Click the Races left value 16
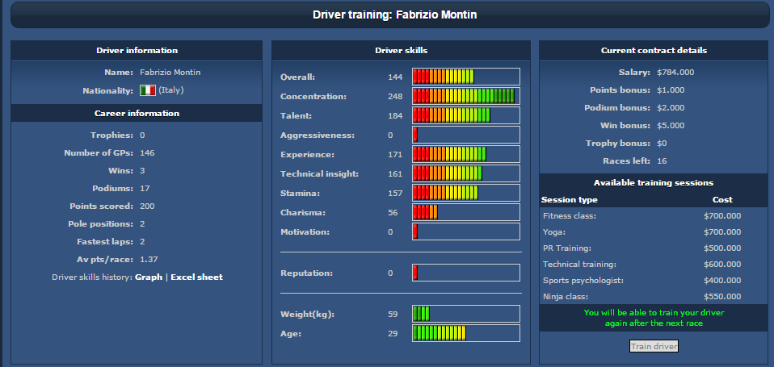 (x=662, y=161)
